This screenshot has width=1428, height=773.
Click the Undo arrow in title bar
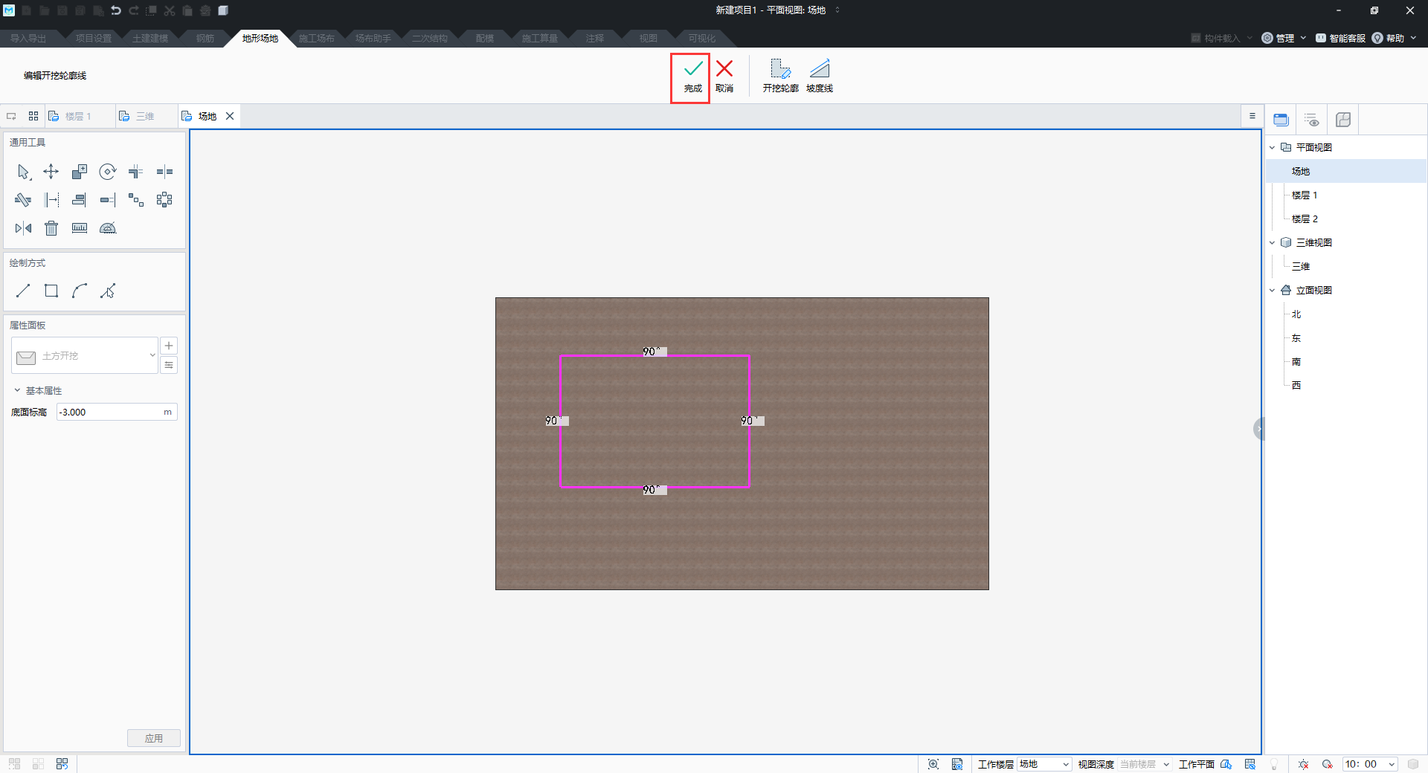tap(115, 10)
